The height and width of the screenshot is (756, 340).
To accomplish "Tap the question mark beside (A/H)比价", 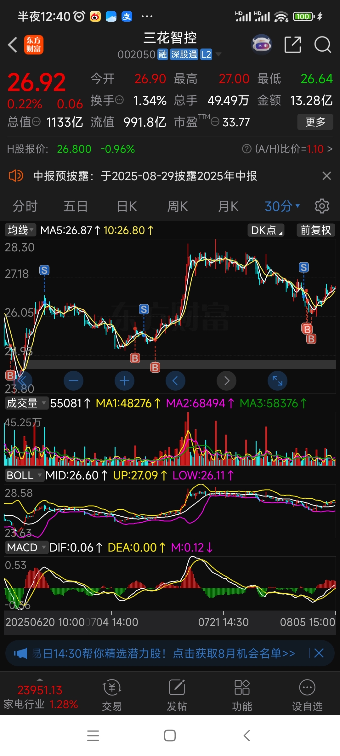I will point(247,149).
